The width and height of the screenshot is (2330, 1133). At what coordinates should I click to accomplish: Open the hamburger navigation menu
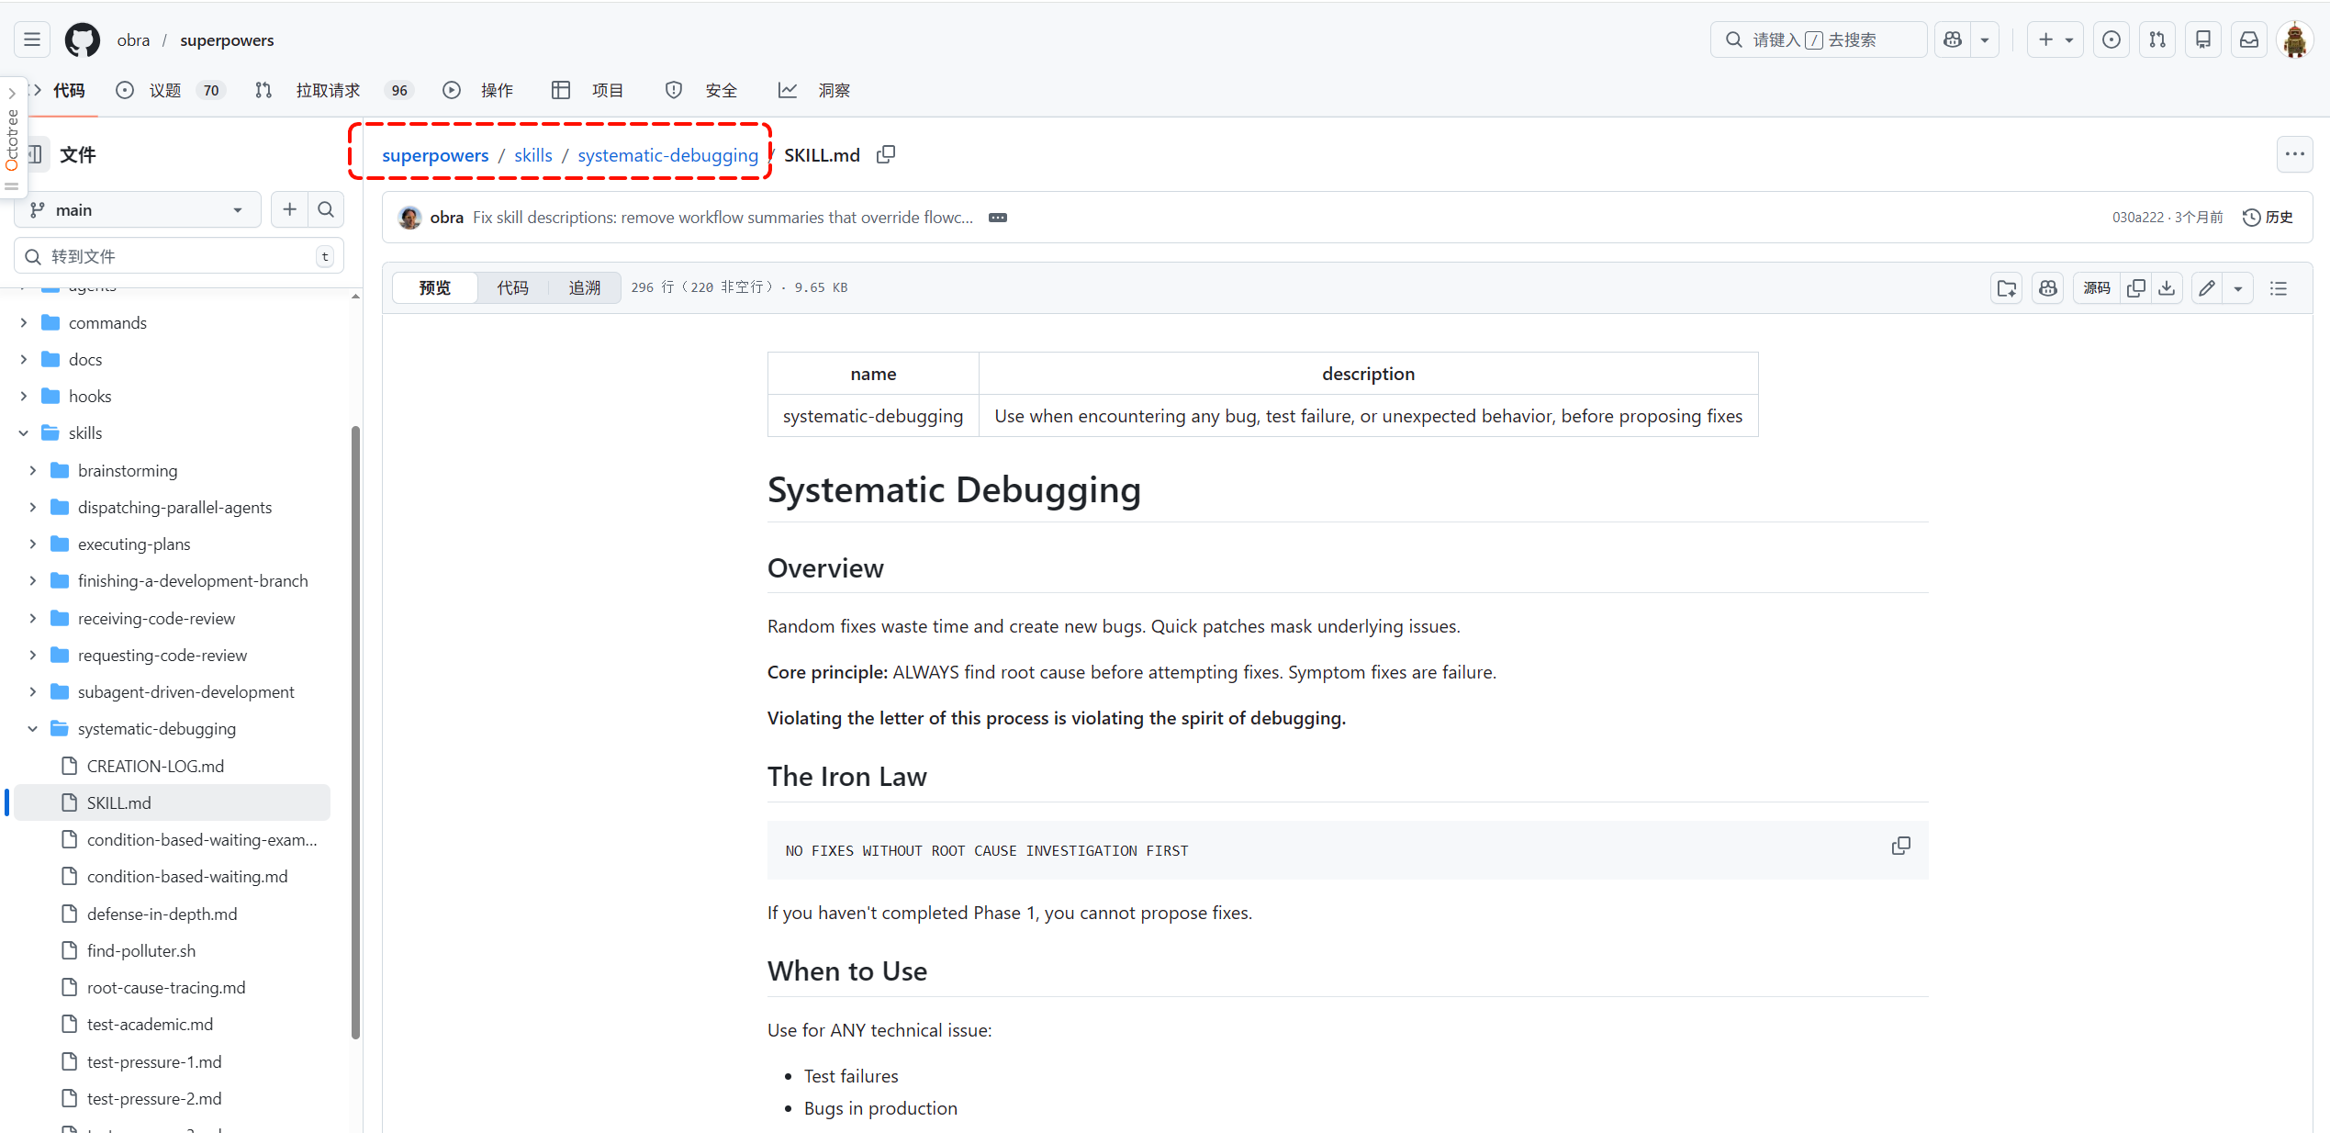32,39
